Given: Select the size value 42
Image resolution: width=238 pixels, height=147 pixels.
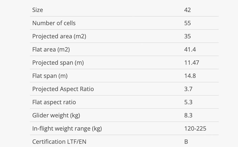Looking at the screenshot, I should click(x=187, y=10).
